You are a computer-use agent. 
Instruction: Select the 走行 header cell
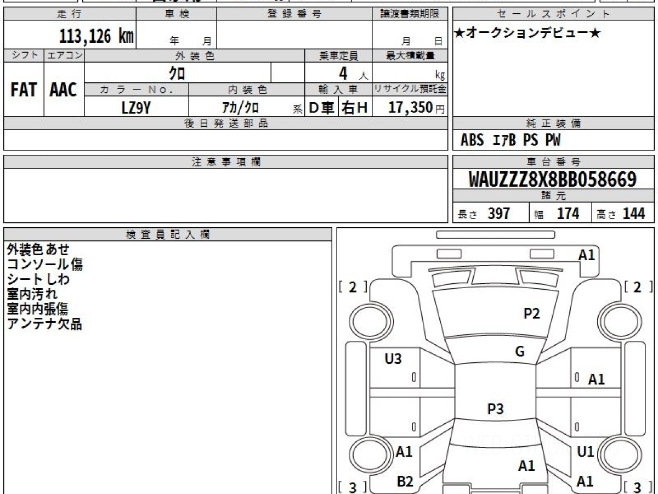tap(70, 14)
